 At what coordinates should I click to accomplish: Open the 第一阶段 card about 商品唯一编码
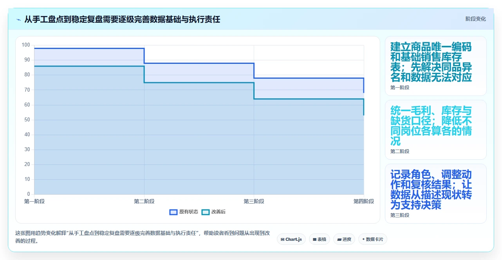436,66
